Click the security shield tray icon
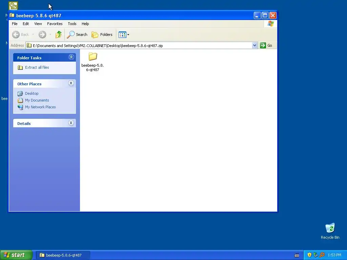 tap(309, 255)
